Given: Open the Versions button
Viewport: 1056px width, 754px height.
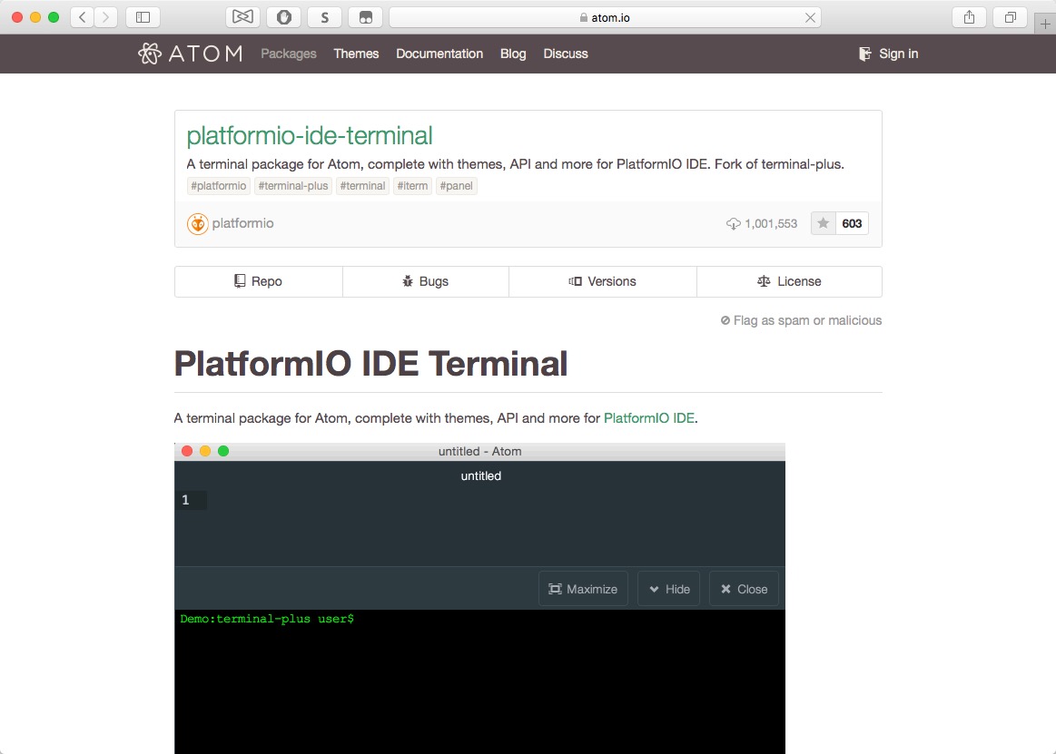Looking at the screenshot, I should (603, 281).
